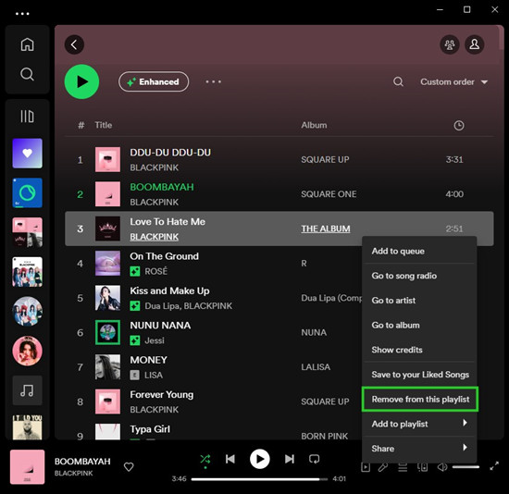Select On The Ground track
Viewport: 509px width, 494px height.
tap(164, 256)
